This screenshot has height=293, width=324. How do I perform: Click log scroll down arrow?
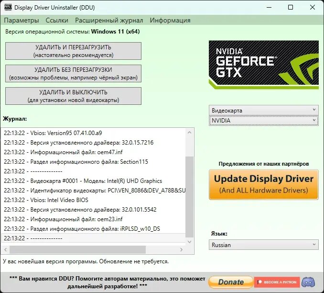tap(190, 242)
